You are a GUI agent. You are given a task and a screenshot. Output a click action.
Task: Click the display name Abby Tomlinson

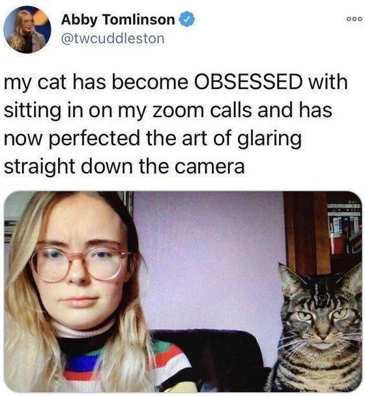click(118, 20)
